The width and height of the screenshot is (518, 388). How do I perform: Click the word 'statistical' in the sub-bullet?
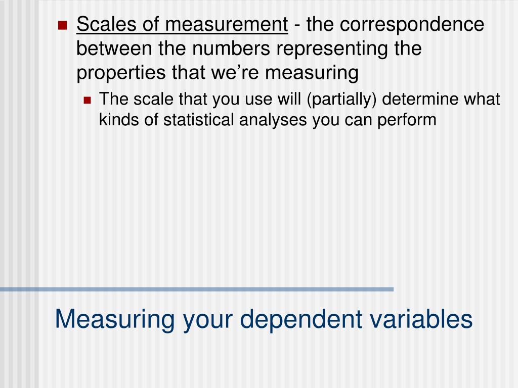coord(198,119)
